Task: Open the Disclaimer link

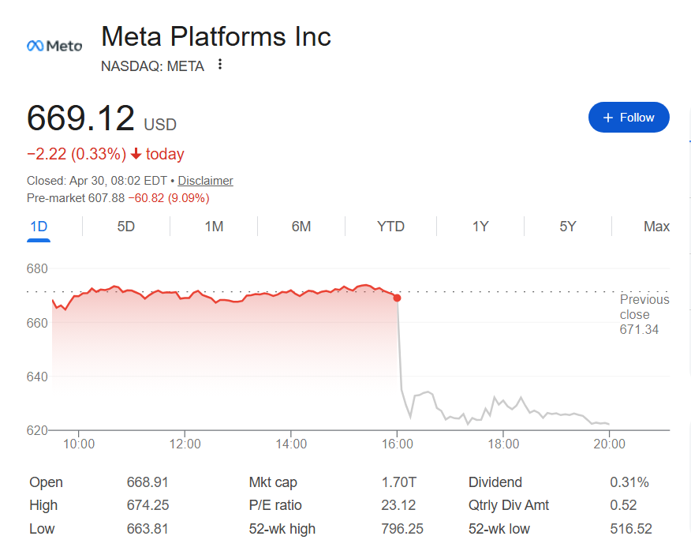Action: (204, 181)
